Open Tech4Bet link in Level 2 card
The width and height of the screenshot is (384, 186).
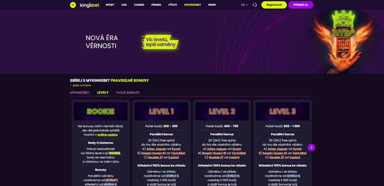click(x=239, y=153)
